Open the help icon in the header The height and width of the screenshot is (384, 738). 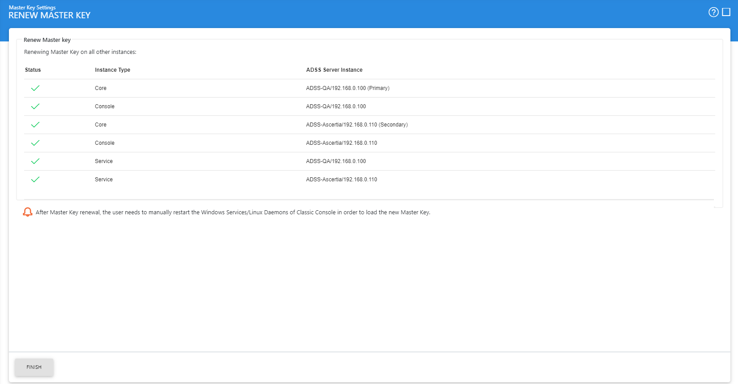(x=713, y=12)
